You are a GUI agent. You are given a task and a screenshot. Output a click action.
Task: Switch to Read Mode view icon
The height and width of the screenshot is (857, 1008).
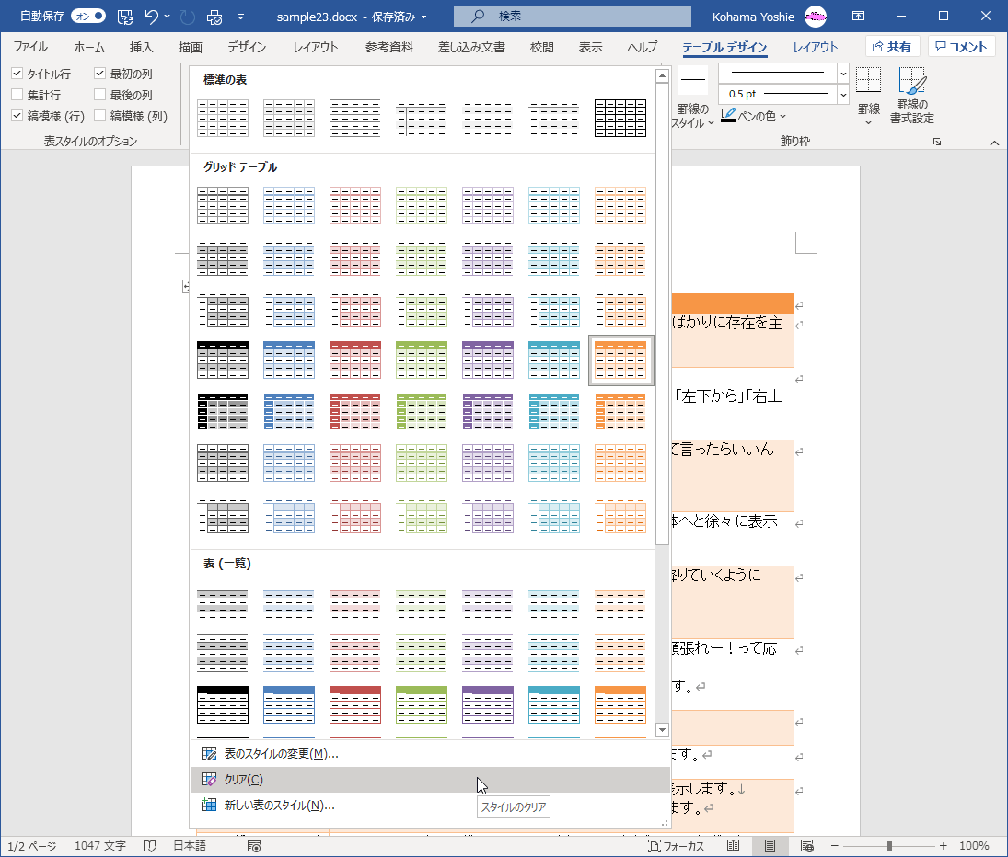(733, 845)
